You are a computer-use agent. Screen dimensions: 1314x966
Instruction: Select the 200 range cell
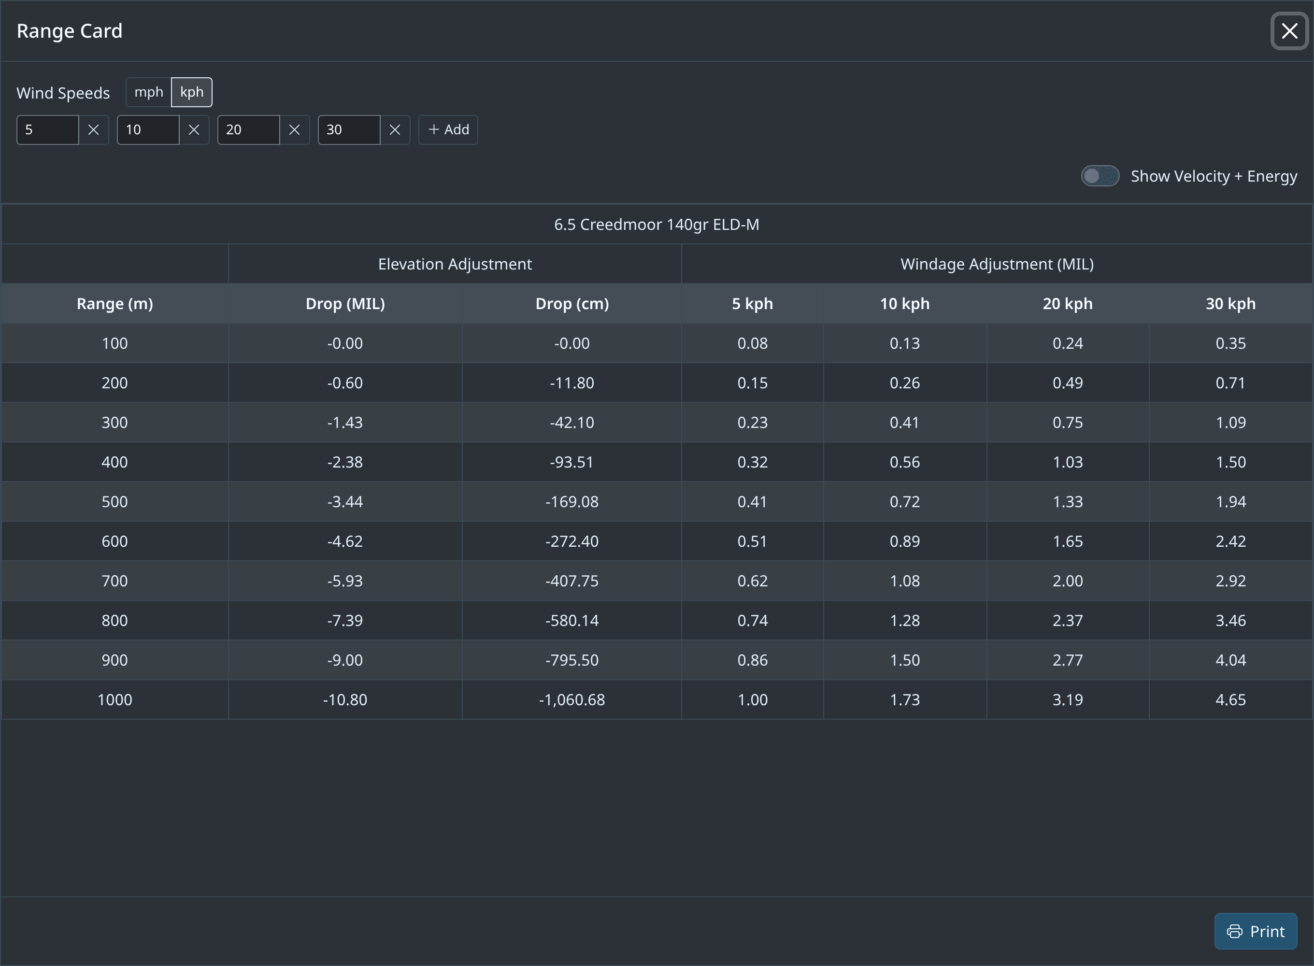(x=114, y=383)
